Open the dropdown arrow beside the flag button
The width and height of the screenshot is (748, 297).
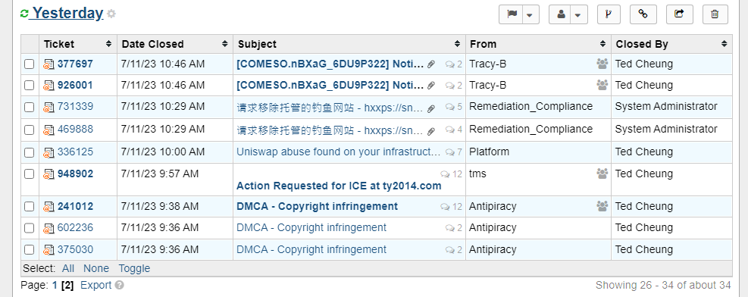[530, 14]
